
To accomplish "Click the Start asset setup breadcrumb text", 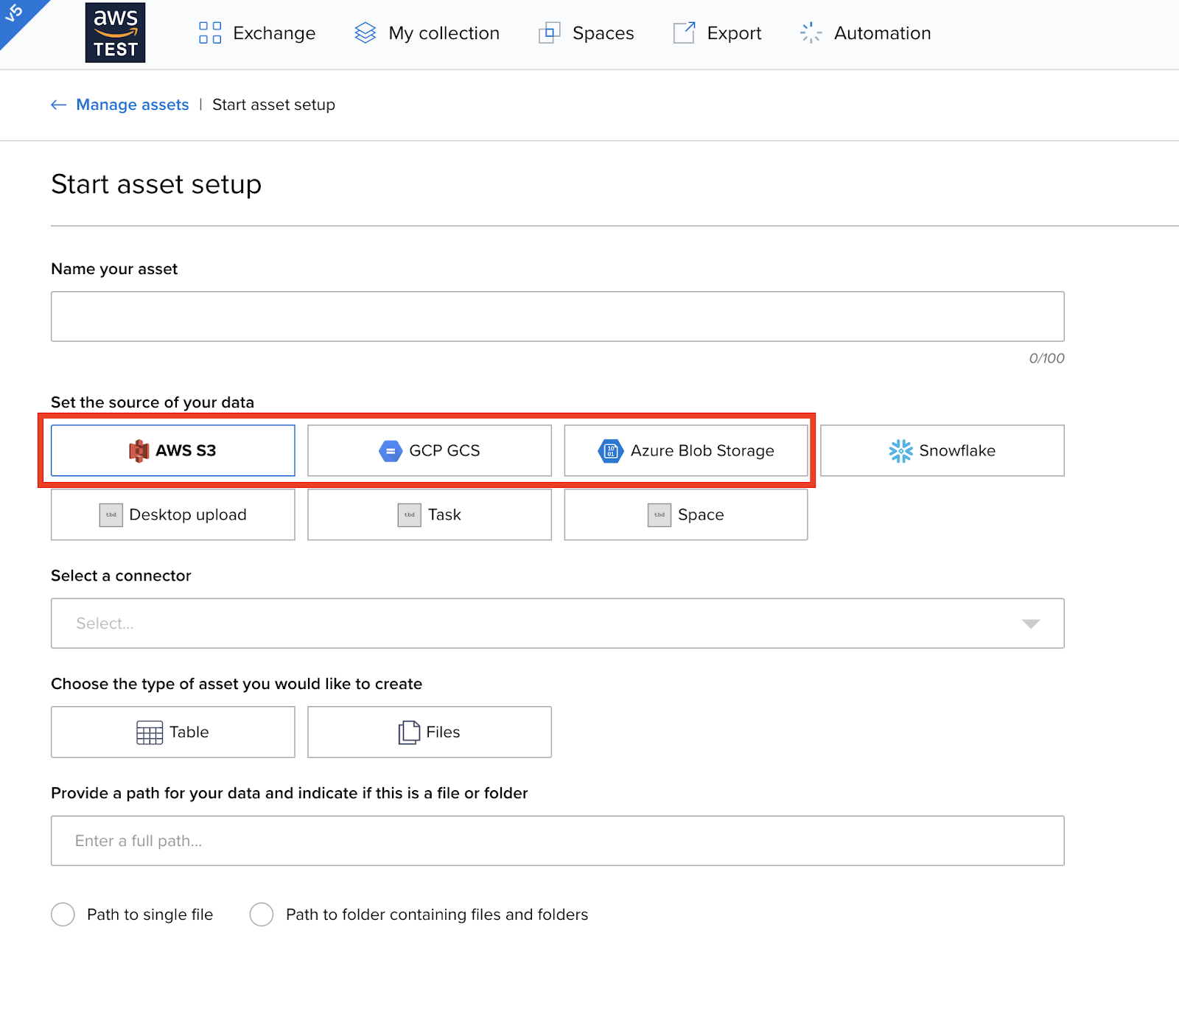I will click(274, 105).
